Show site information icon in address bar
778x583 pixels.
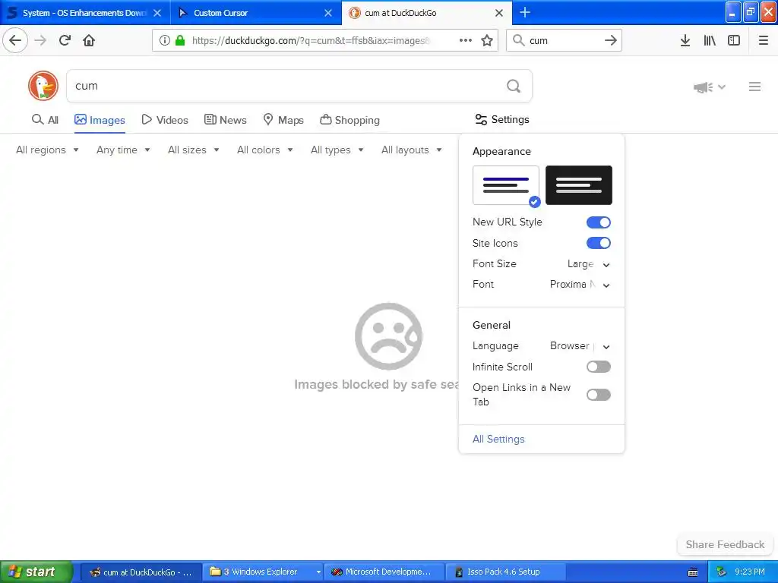click(x=165, y=40)
